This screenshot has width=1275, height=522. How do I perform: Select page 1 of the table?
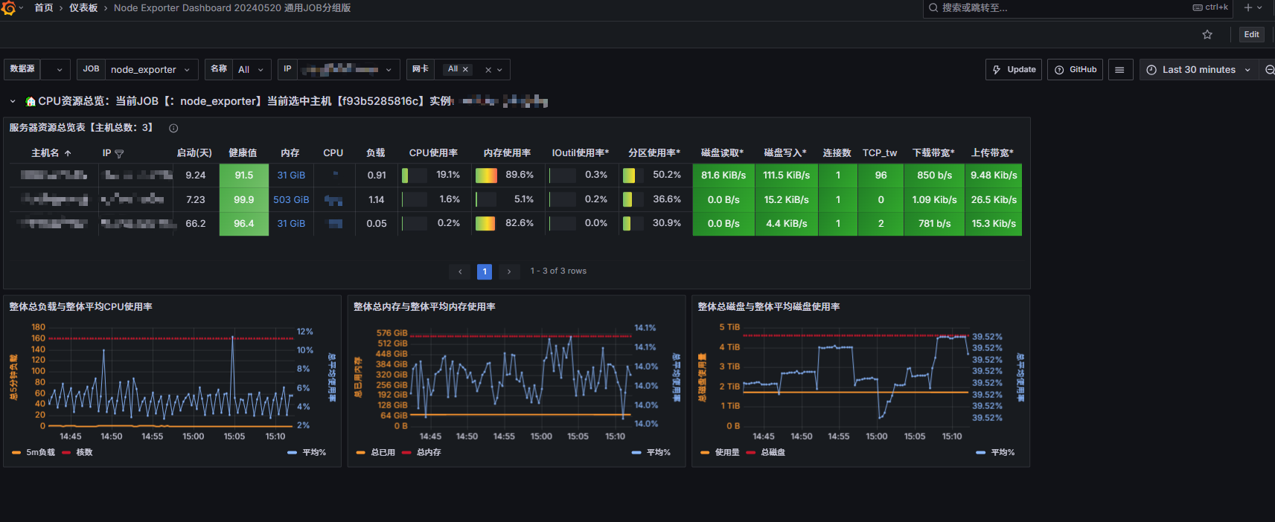point(485,271)
